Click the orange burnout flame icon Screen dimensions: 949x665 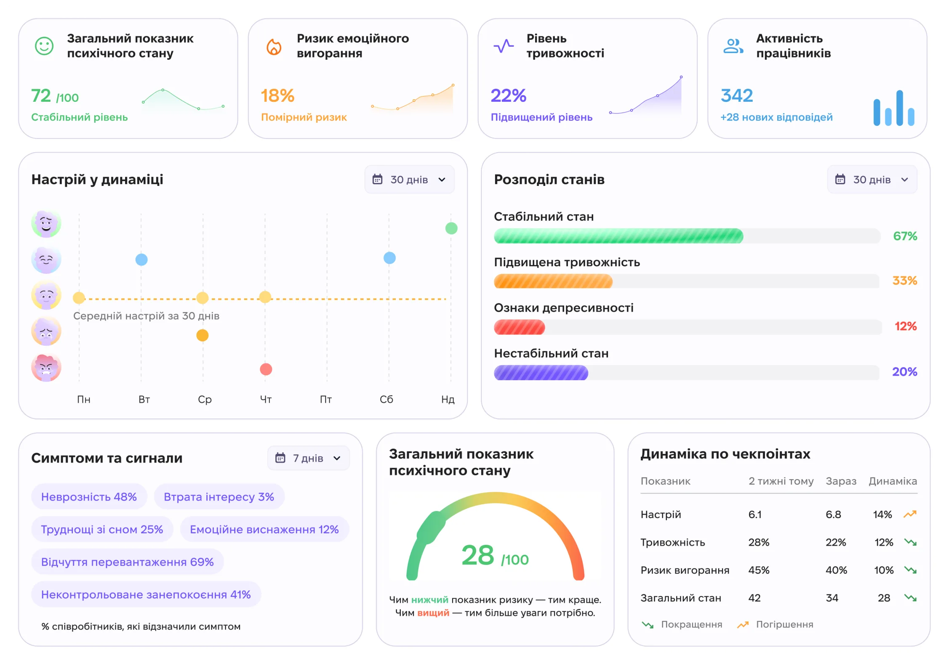pyautogui.click(x=274, y=46)
